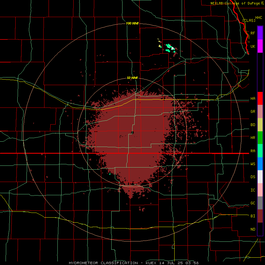Click the "[CLAS]" units label
Viewport: 265px width, 265px height.
pos(249,20)
